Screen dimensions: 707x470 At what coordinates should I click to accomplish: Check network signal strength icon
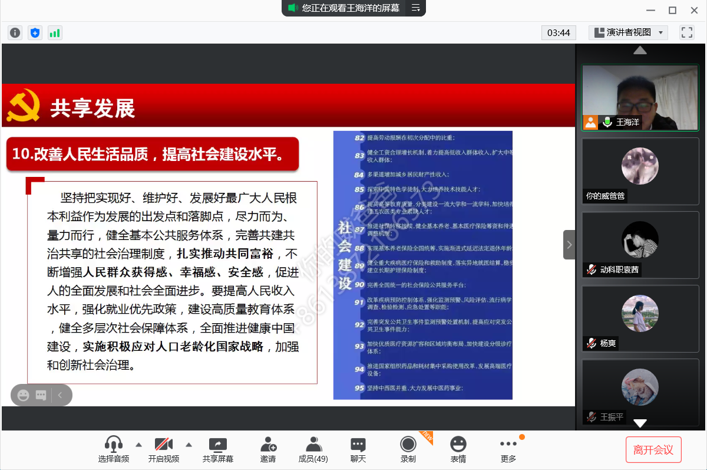click(55, 33)
